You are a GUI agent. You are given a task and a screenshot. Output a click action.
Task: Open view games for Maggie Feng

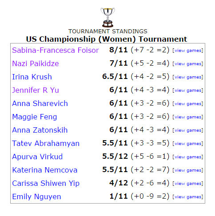click(188, 117)
